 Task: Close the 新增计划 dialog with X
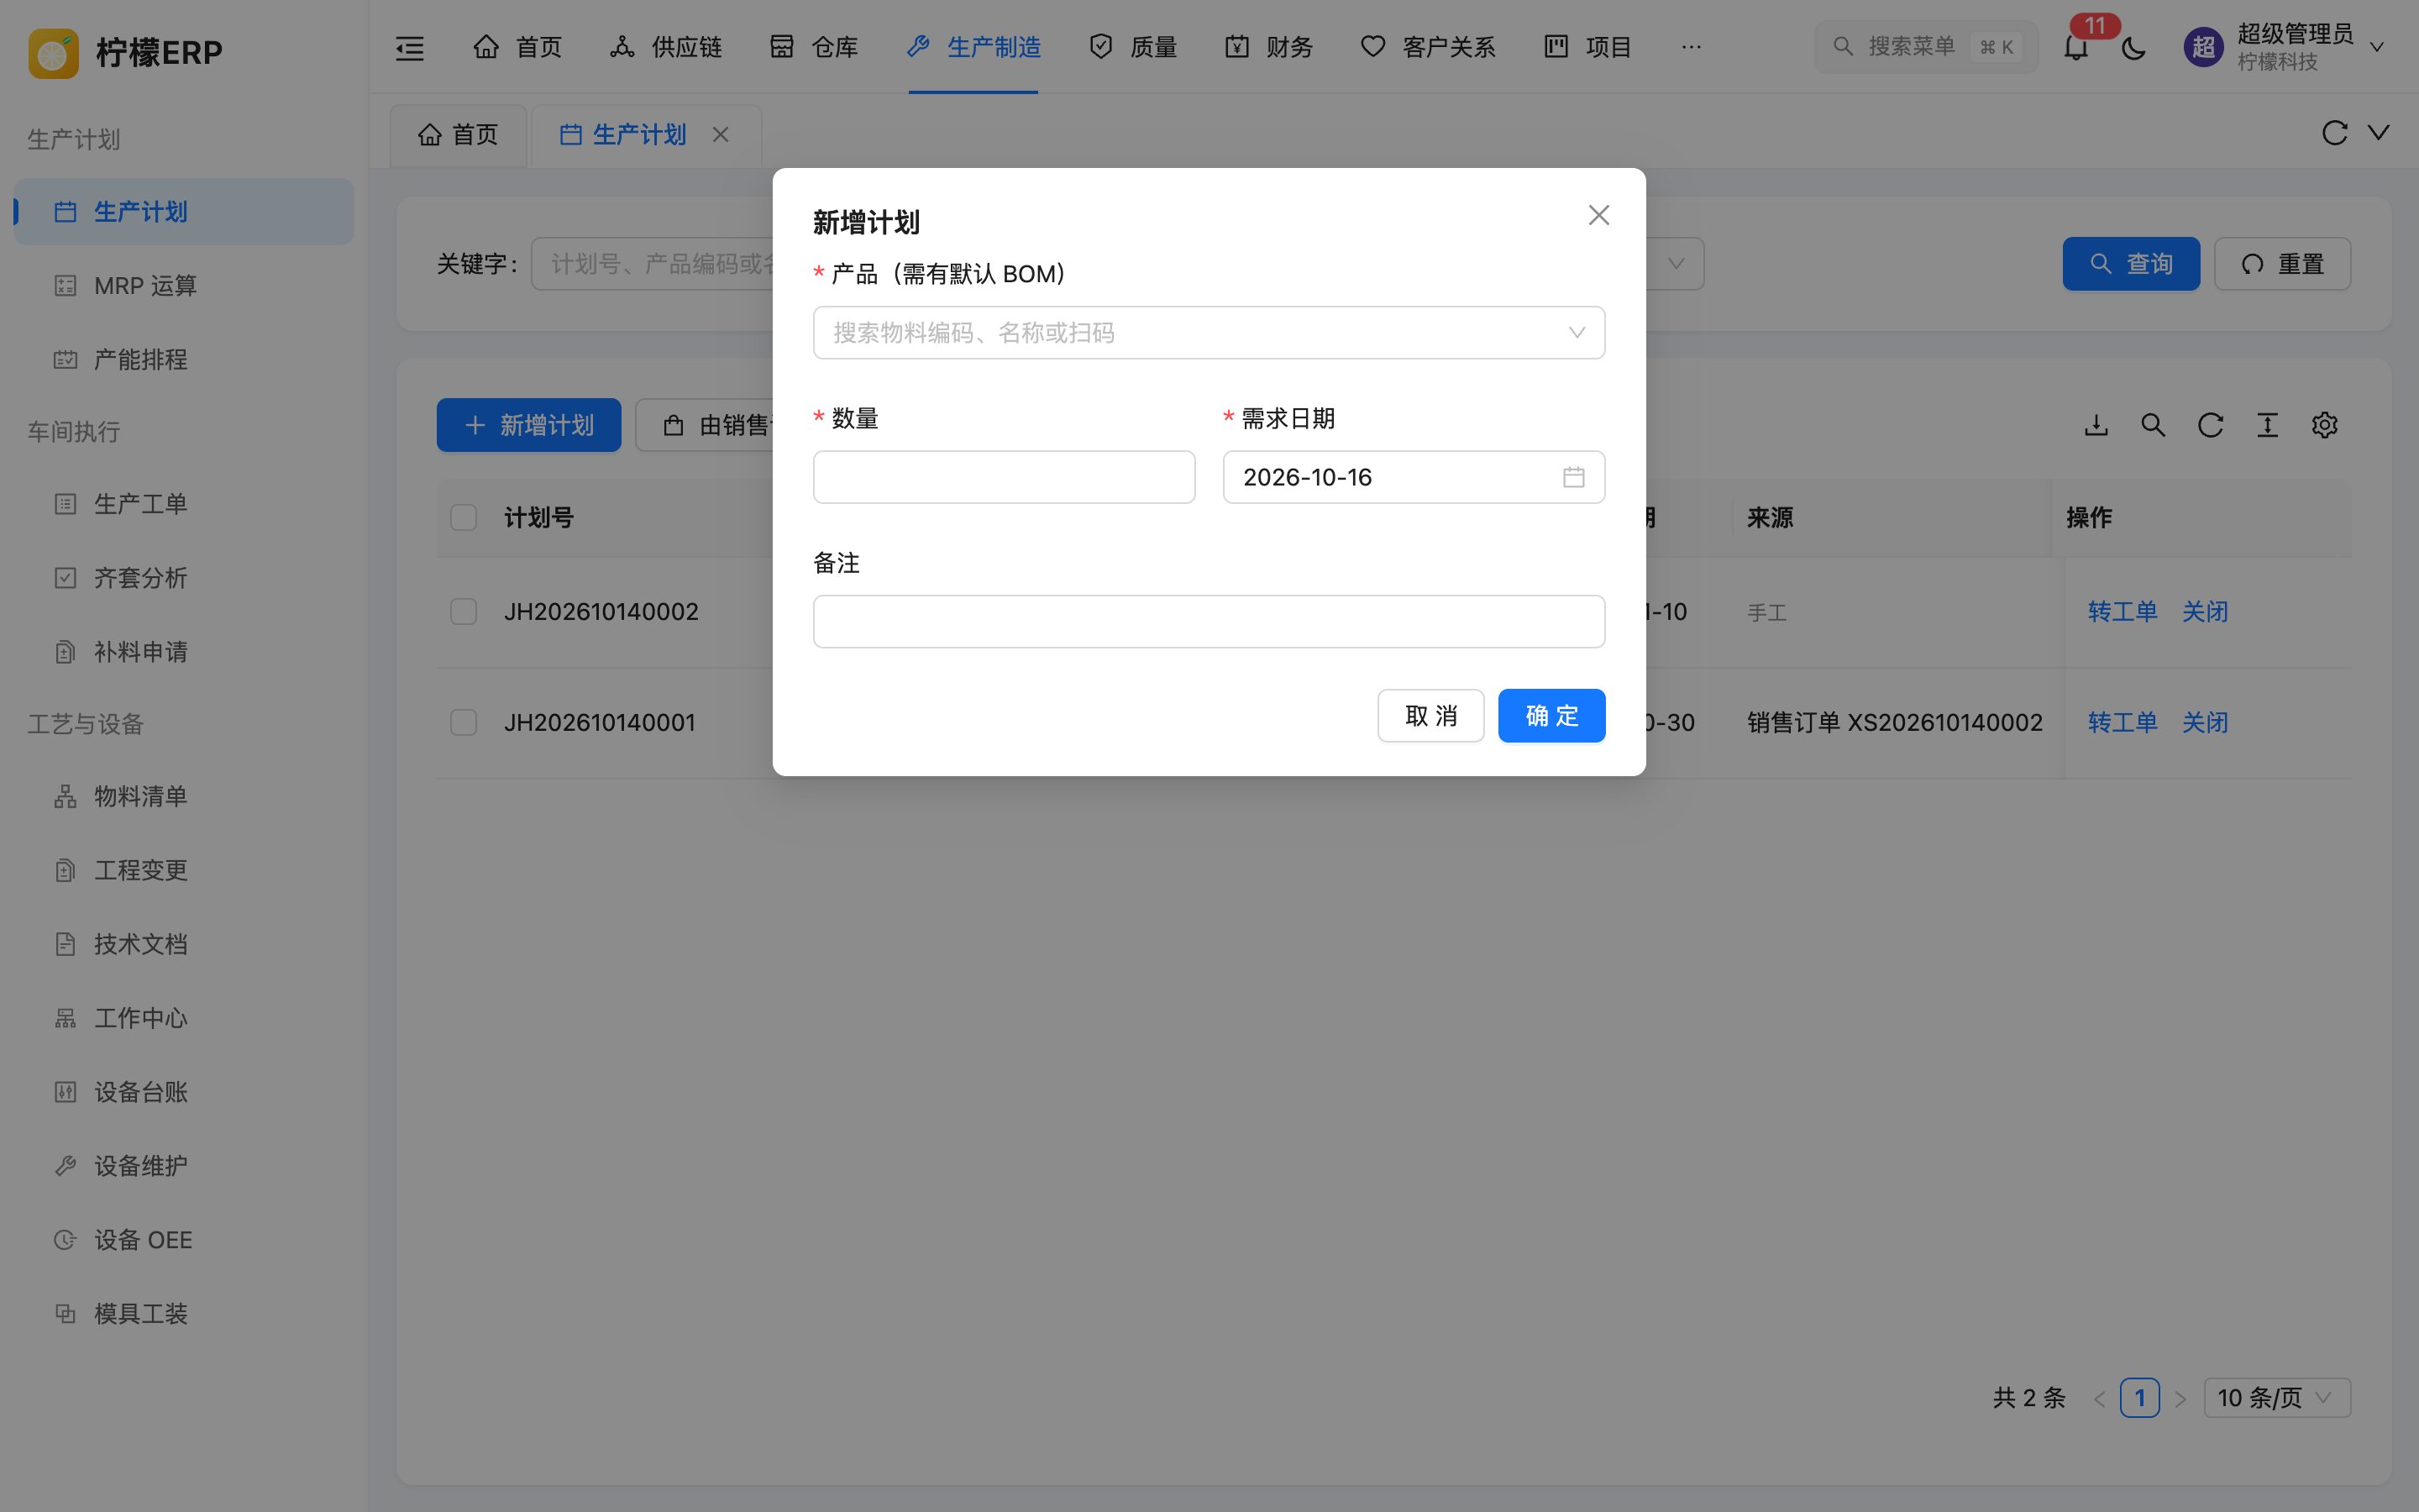[x=1598, y=215]
